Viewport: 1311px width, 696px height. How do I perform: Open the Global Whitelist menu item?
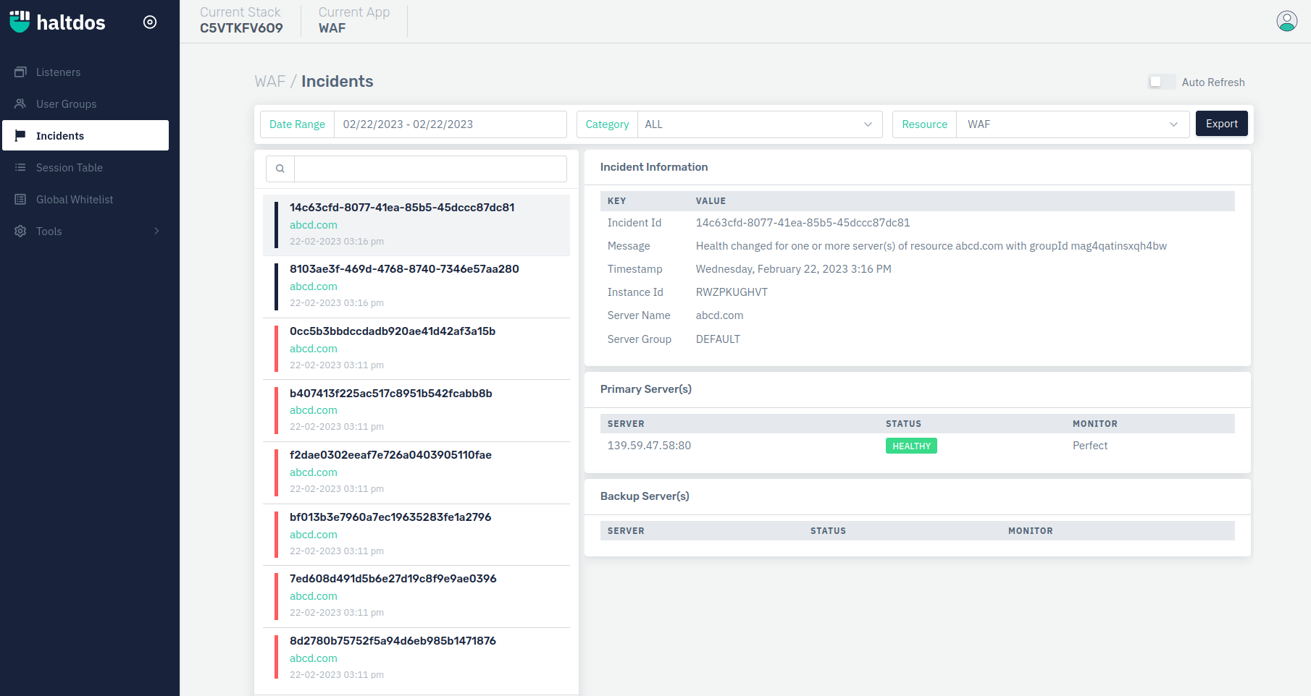85,199
